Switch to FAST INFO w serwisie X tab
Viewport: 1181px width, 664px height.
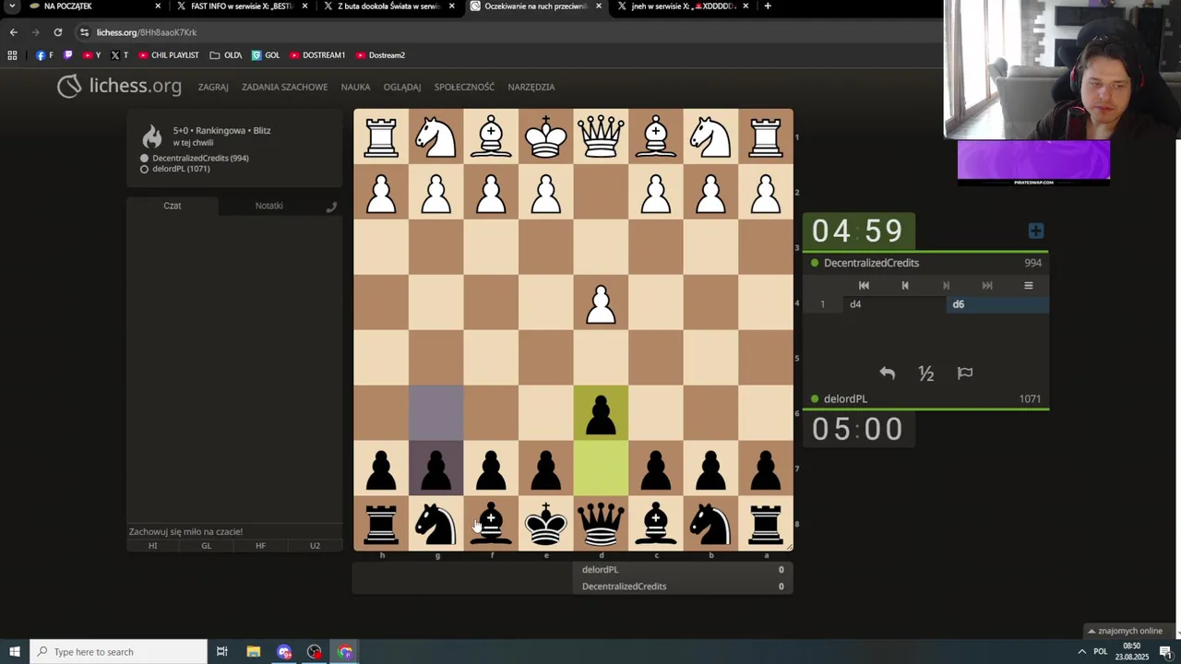click(x=242, y=6)
